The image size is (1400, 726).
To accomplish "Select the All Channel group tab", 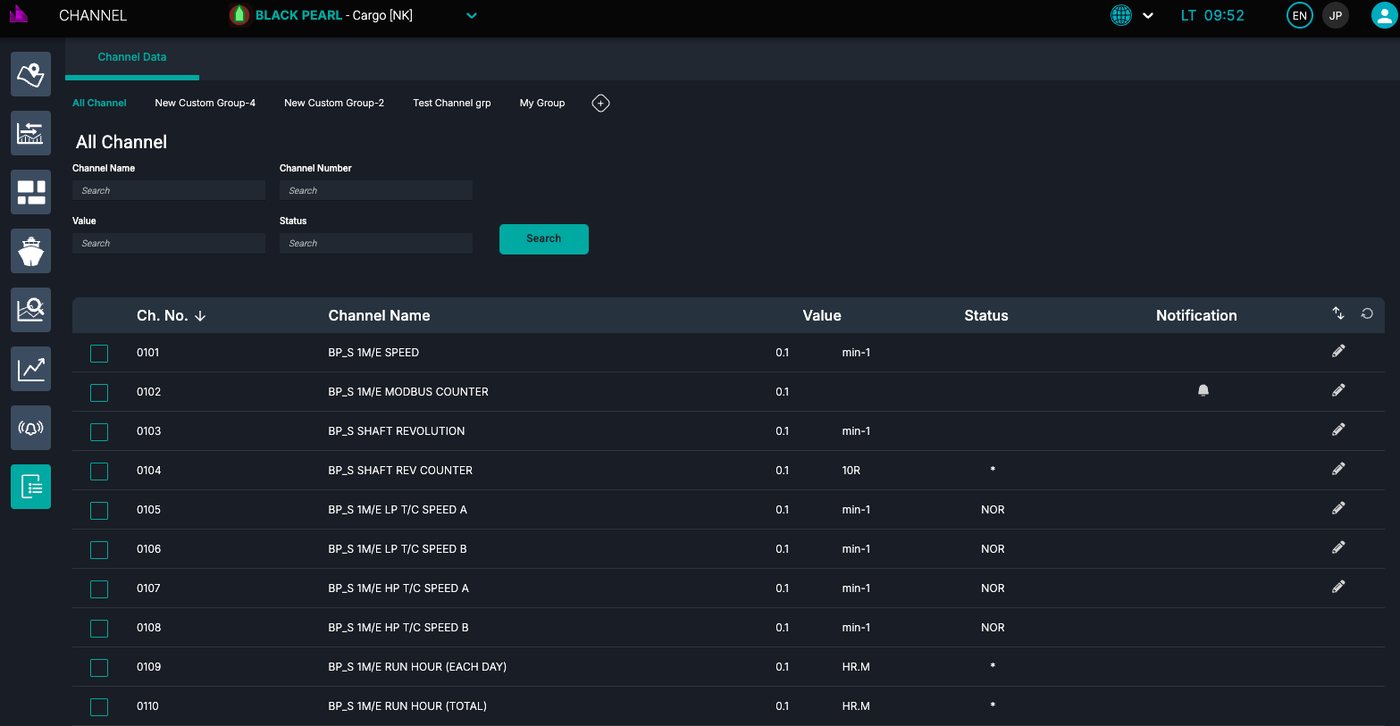I will click(x=99, y=104).
